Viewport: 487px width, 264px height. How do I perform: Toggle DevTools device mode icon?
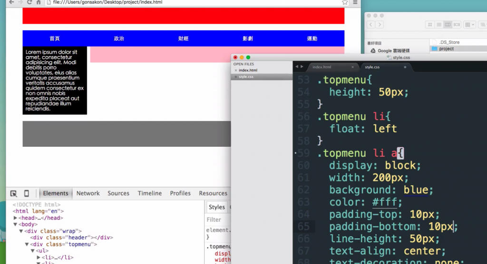(x=27, y=194)
